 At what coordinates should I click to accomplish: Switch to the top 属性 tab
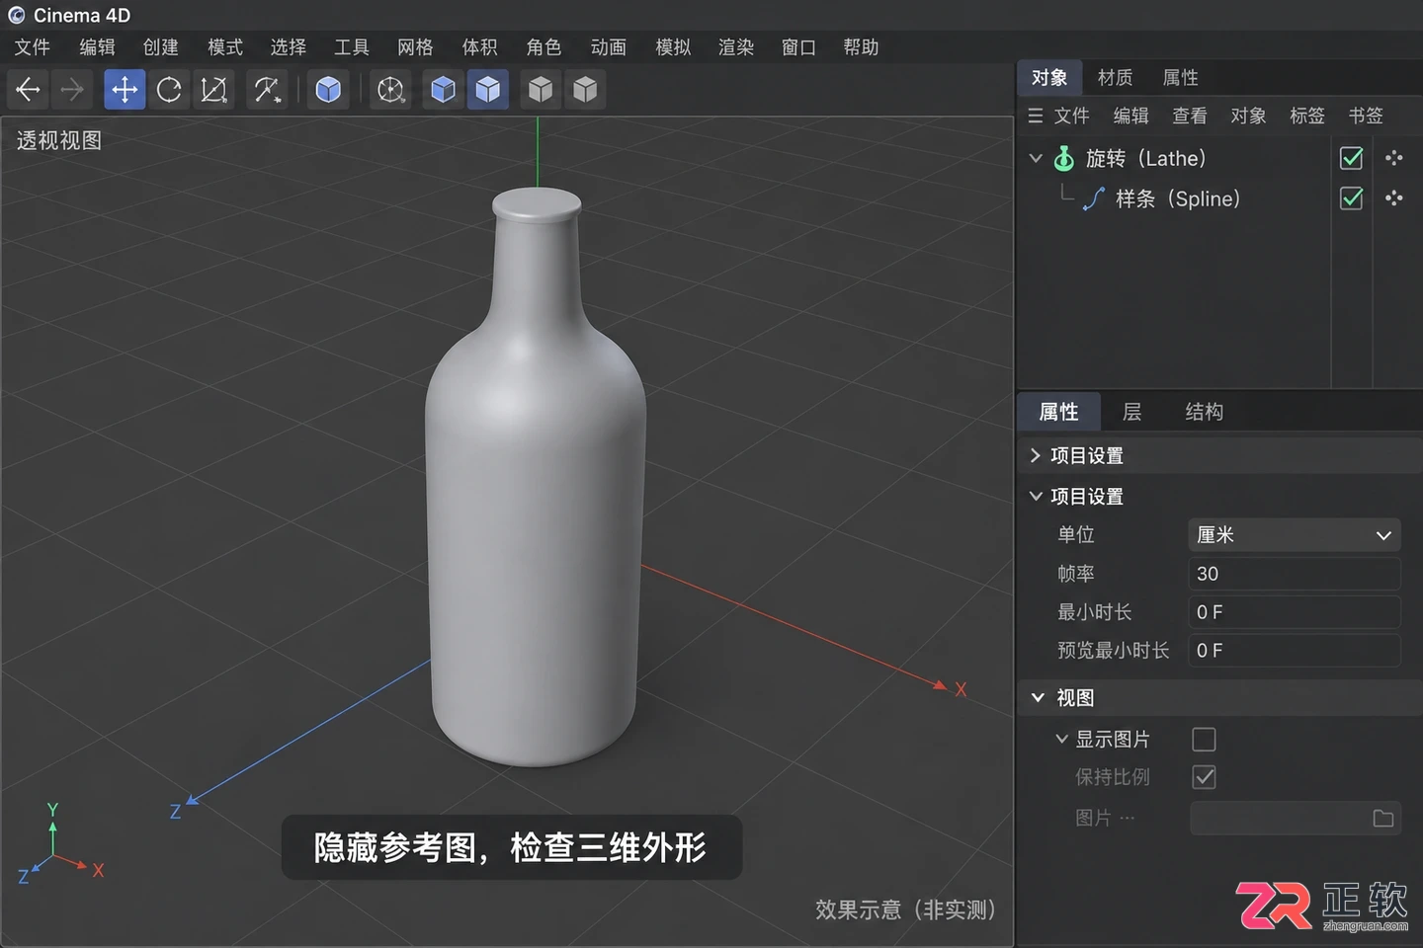tap(1180, 77)
